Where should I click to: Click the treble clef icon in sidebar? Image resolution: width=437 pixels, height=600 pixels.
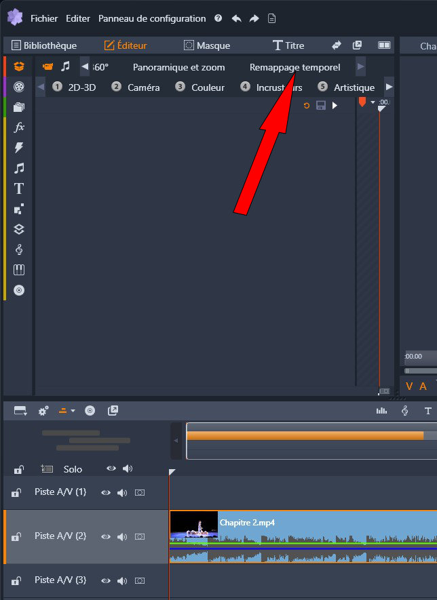19,249
